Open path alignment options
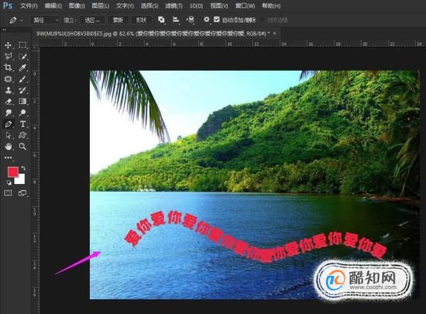Image resolution: width=426 pixels, height=314 pixels. (176, 19)
